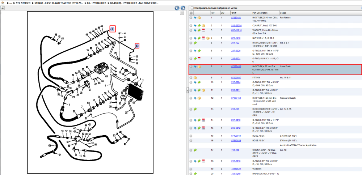Click the box icon on FITTING row

(195, 77)
